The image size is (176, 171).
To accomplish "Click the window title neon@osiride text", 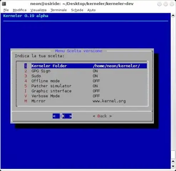I will click(x=82, y=4).
